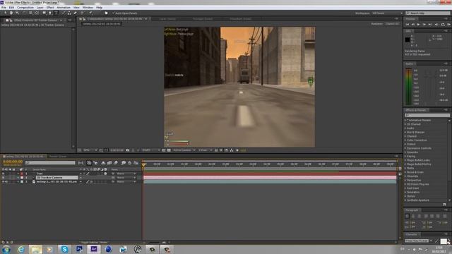The width and height of the screenshot is (452, 254).
Task: Open the Active Camera view dropdown
Action: click(184, 150)
